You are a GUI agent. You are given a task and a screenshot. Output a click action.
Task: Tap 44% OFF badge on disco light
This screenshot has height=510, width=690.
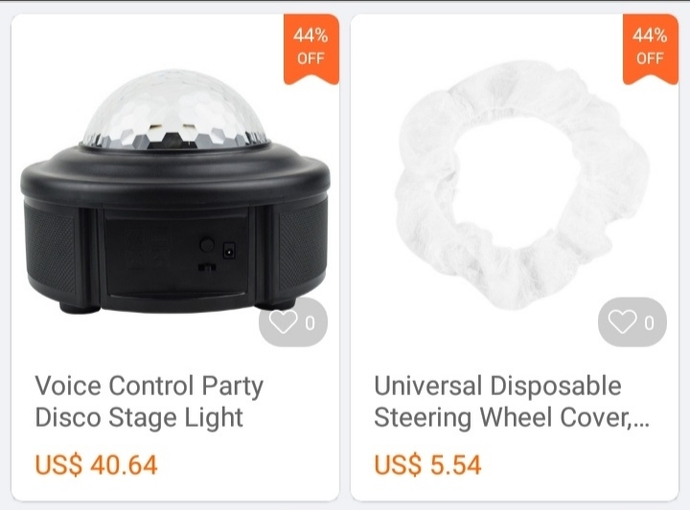[311, 49]
